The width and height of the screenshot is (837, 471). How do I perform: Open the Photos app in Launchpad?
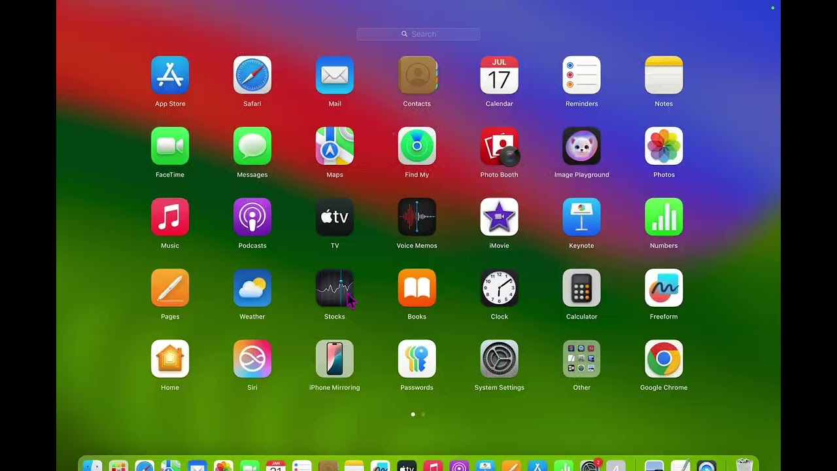[664, 146]
